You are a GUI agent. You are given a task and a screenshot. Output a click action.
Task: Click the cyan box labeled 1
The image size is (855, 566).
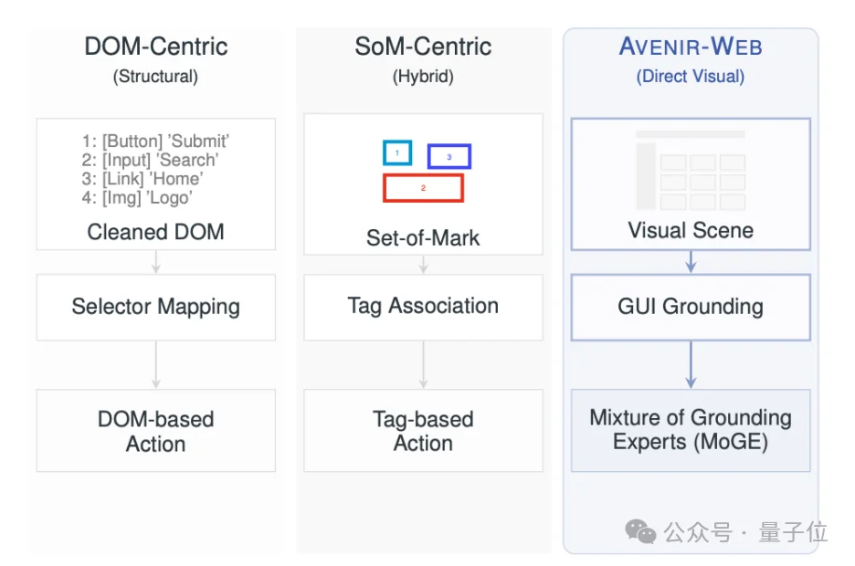click(x=396, y=152)
